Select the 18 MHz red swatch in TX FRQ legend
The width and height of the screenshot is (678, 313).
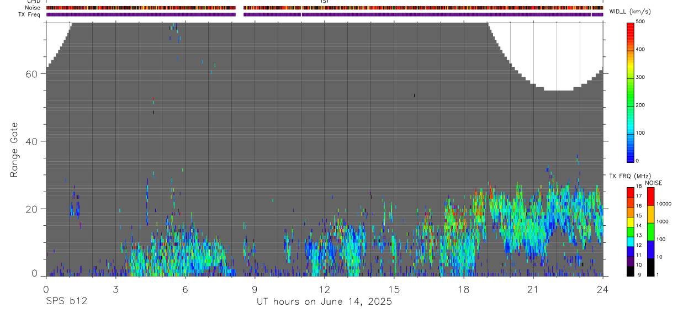tap(631, 192)
